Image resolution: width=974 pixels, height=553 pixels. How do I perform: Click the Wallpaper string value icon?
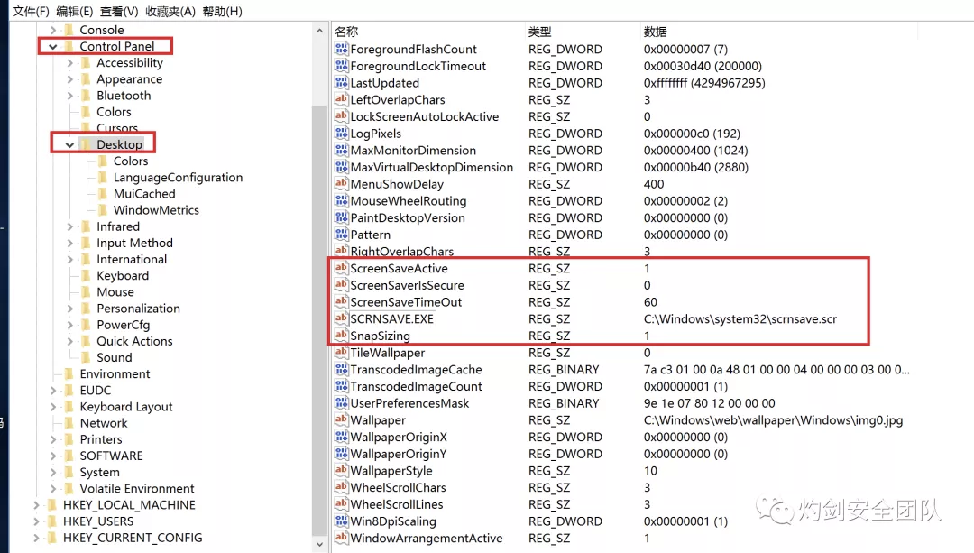coord(341,419)
